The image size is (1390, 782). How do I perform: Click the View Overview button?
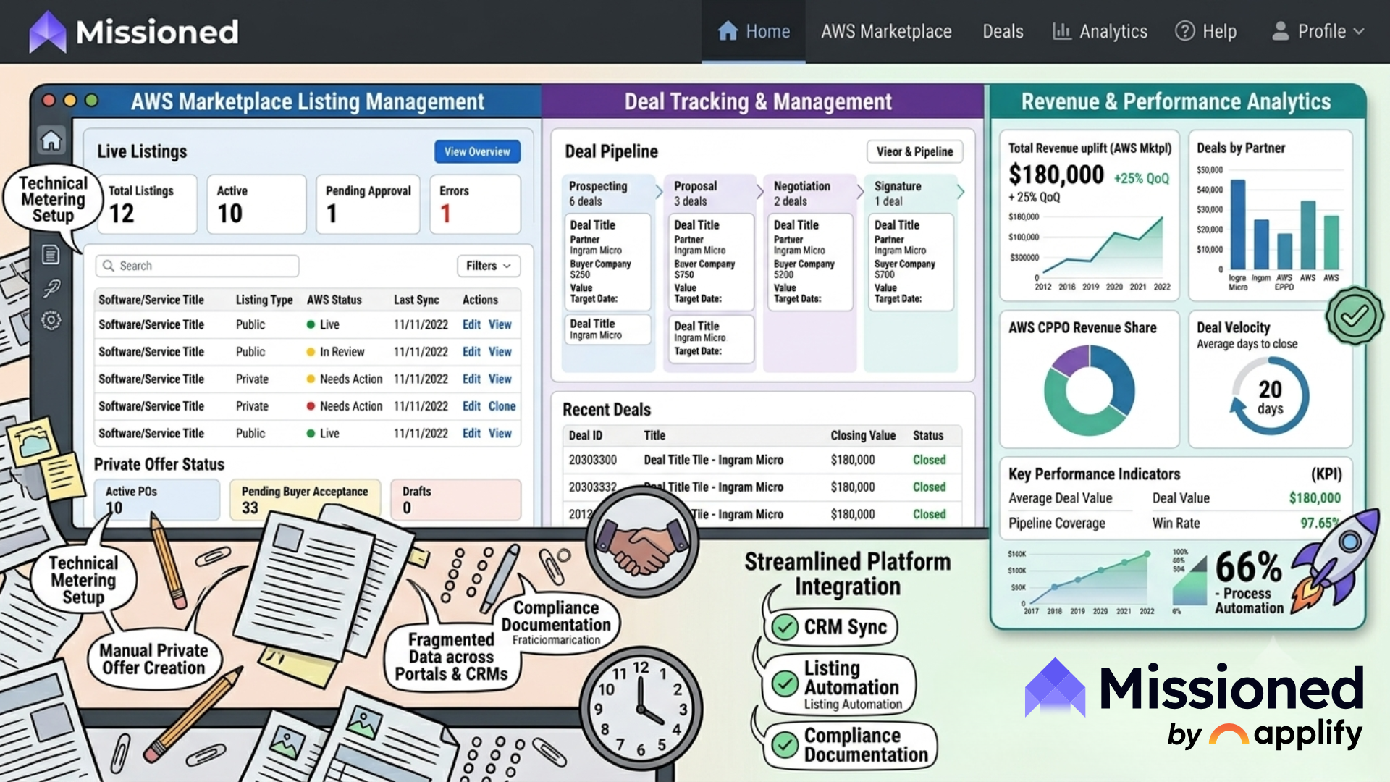click(477, 152)
